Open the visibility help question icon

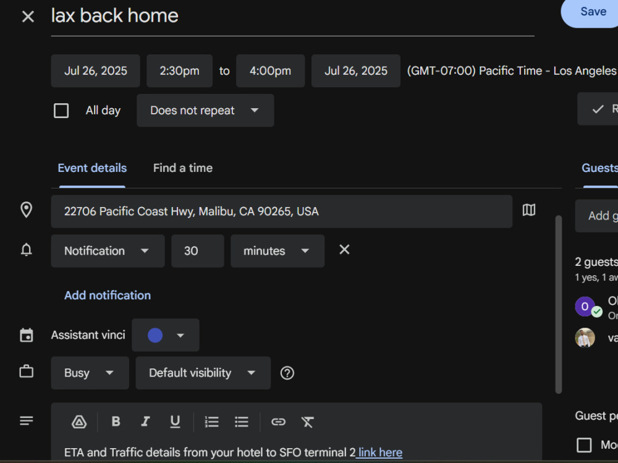click(x=287, y=373)
